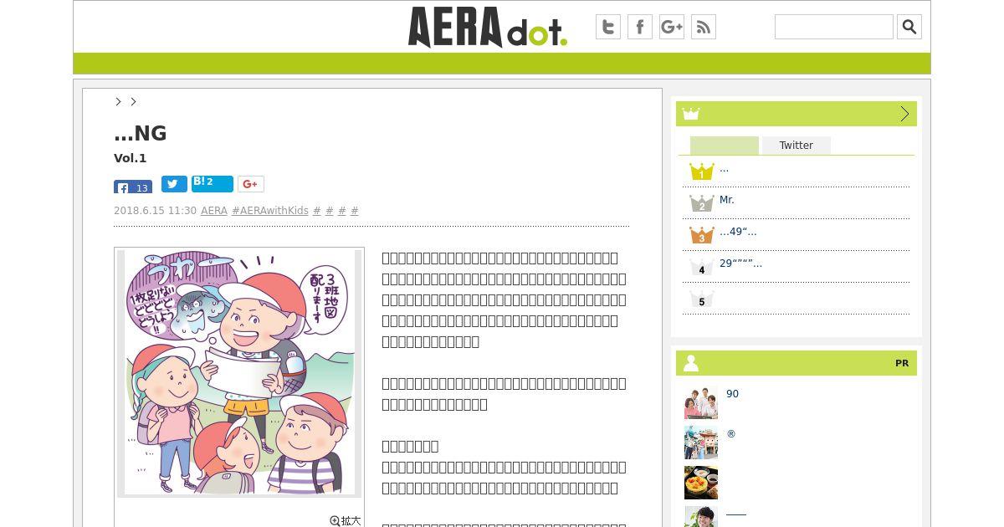1004x527 pixels.
Task: Click the Vol.1 subtitle text
Action: (x=131, y=158)
